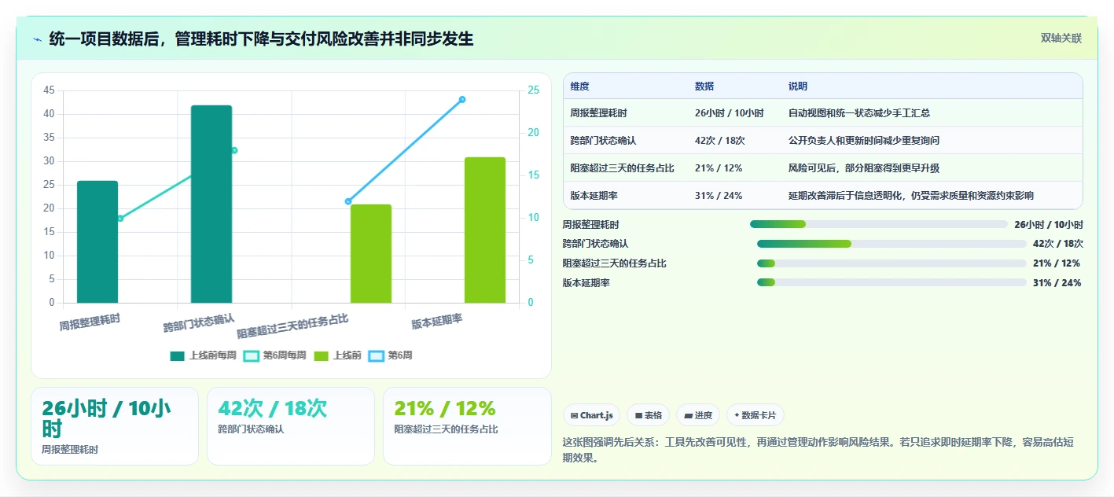Click the 阻塞超过三天的任务占比 progress bar

892,263
